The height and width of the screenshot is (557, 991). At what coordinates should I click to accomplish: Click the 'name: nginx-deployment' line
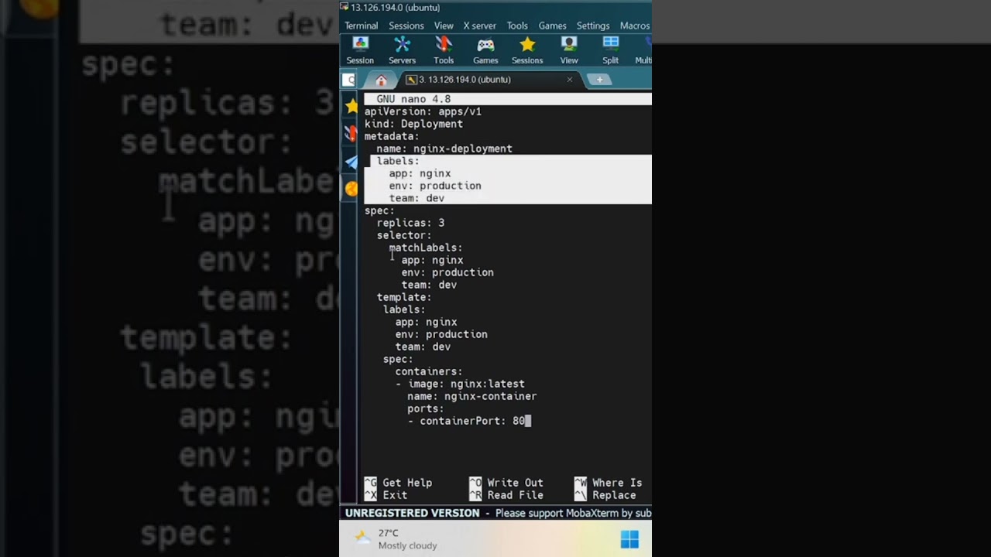pyautogui.click(x=444, y=149)
